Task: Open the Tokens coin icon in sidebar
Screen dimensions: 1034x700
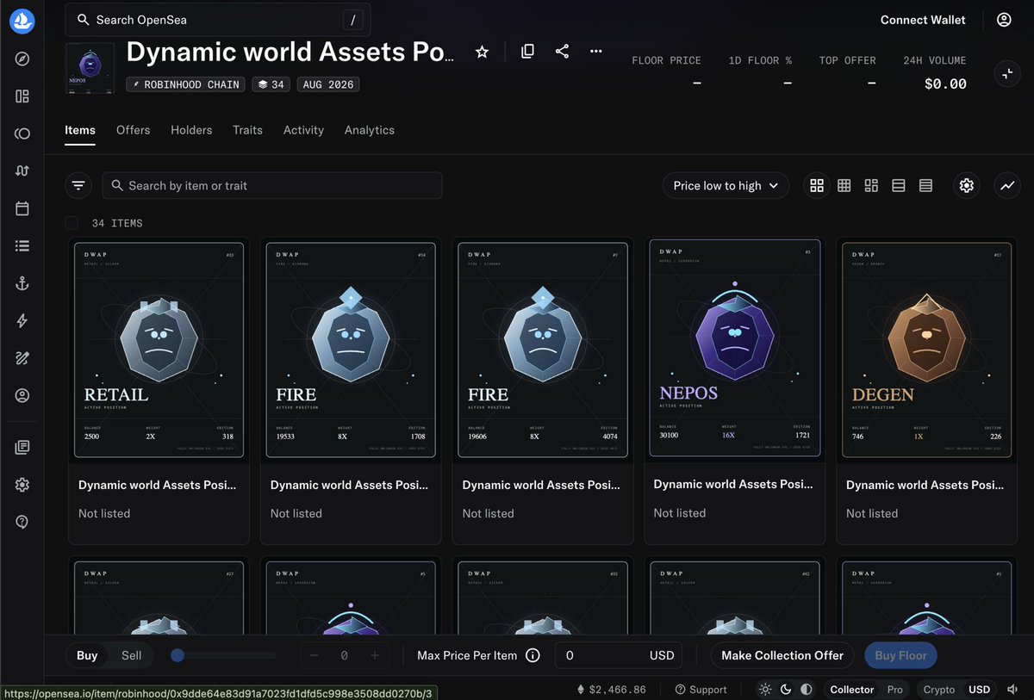Action: (x=22, y=133)
